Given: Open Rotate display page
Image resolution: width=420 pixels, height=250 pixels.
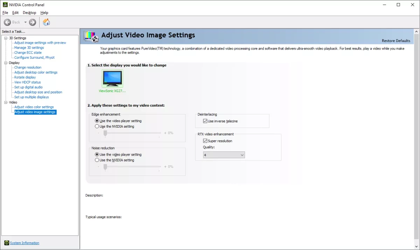Looking at the screenshot, I should (25, 77).
